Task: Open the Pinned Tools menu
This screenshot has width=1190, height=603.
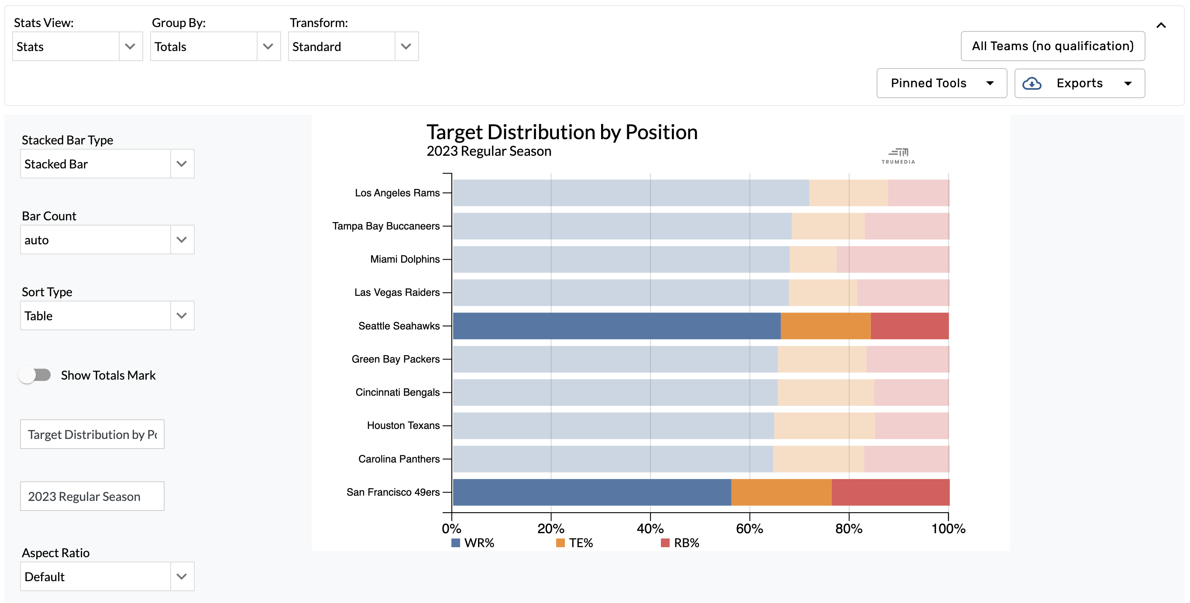Action: 942,83
